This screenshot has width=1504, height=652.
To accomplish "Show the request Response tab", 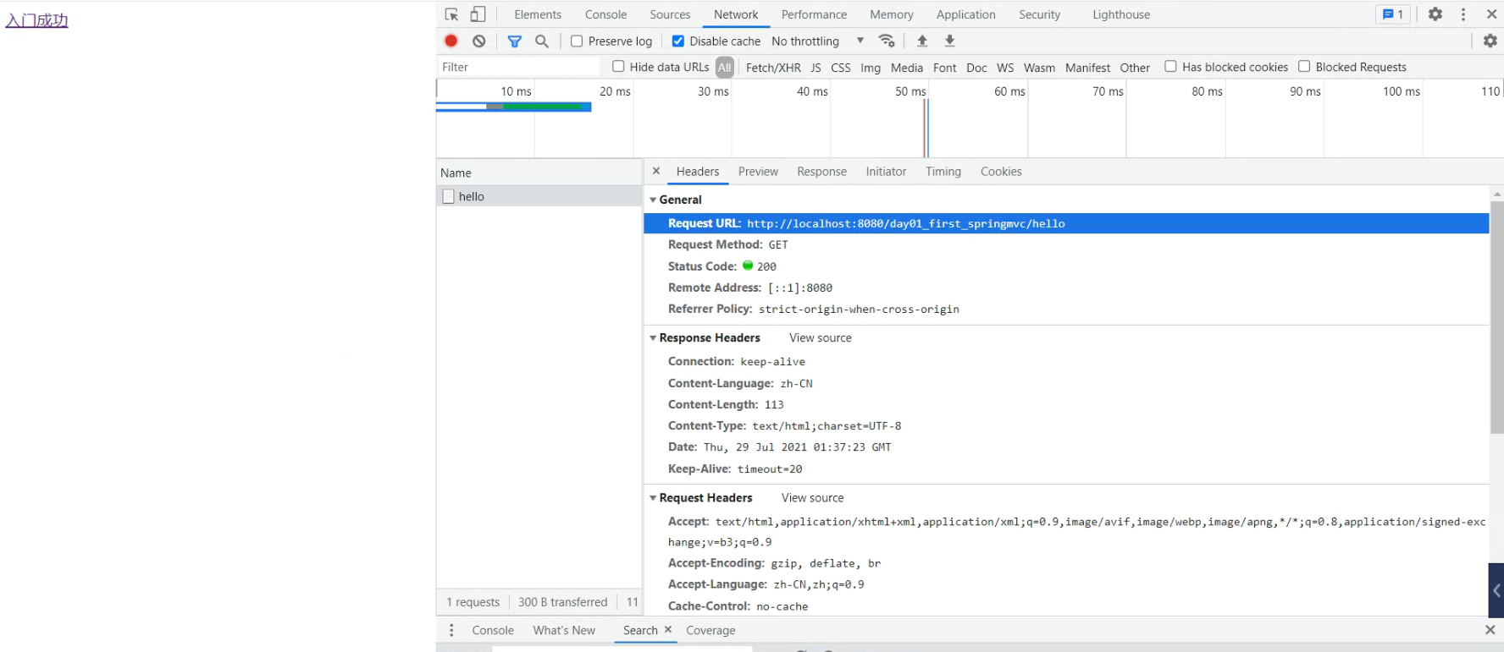I will click(x=821, y=171).
